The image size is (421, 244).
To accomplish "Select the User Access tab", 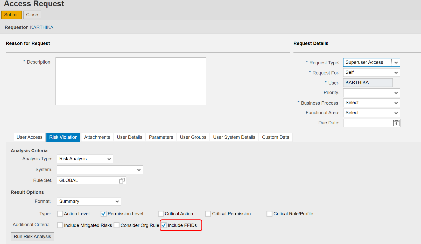I will pyautogui.click(x=29, y=137).
